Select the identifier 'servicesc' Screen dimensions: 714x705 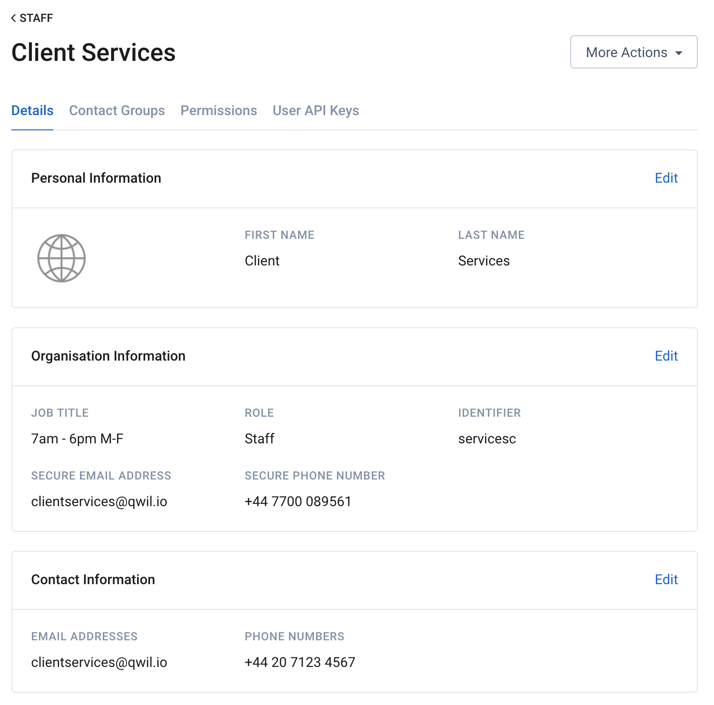[487, 439]
